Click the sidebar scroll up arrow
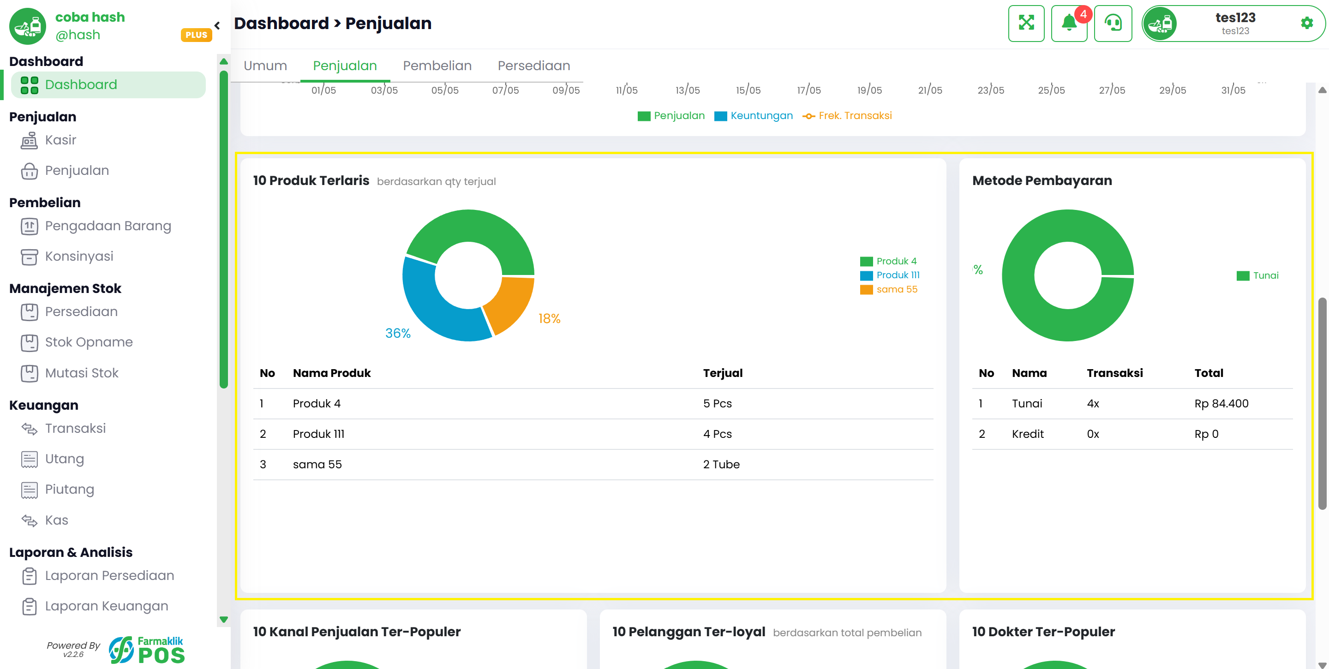Screen dimensions: 1329x669 [x=223, y=61]
